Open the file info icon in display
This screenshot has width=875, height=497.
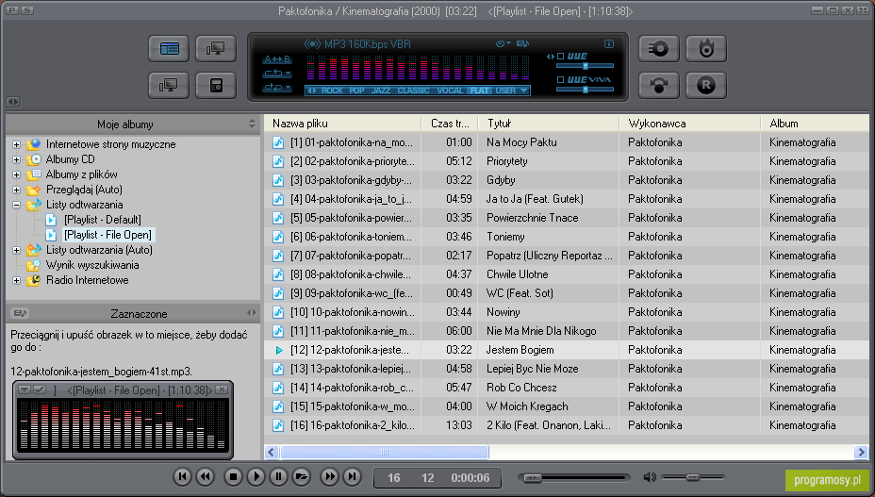pos(609,43)
